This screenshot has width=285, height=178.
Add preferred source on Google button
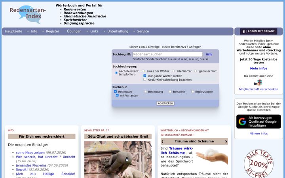(x=258, y=121)
